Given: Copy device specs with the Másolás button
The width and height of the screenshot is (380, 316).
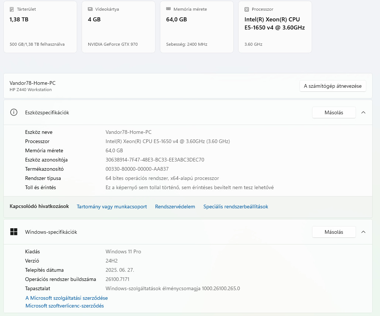Looking at the screenshot, I should pyautogui.click(x=334, y=112).
